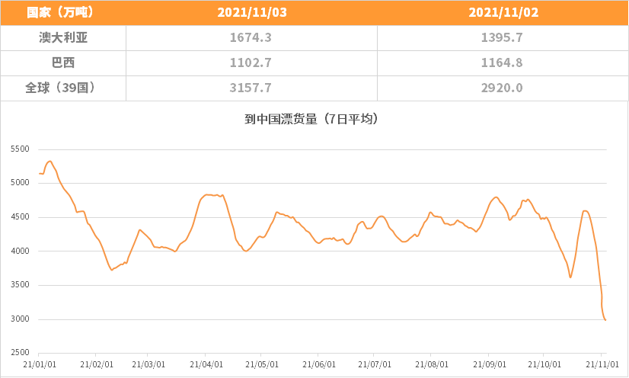Click the 国家（万吨） column header
Image resolution: width=629 pixels, height=378 pixels.
pos(61,12)
